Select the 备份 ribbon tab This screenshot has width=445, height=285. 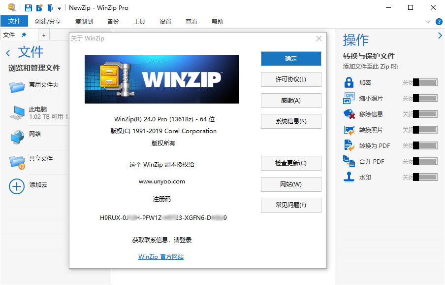(x=113, y=22)
